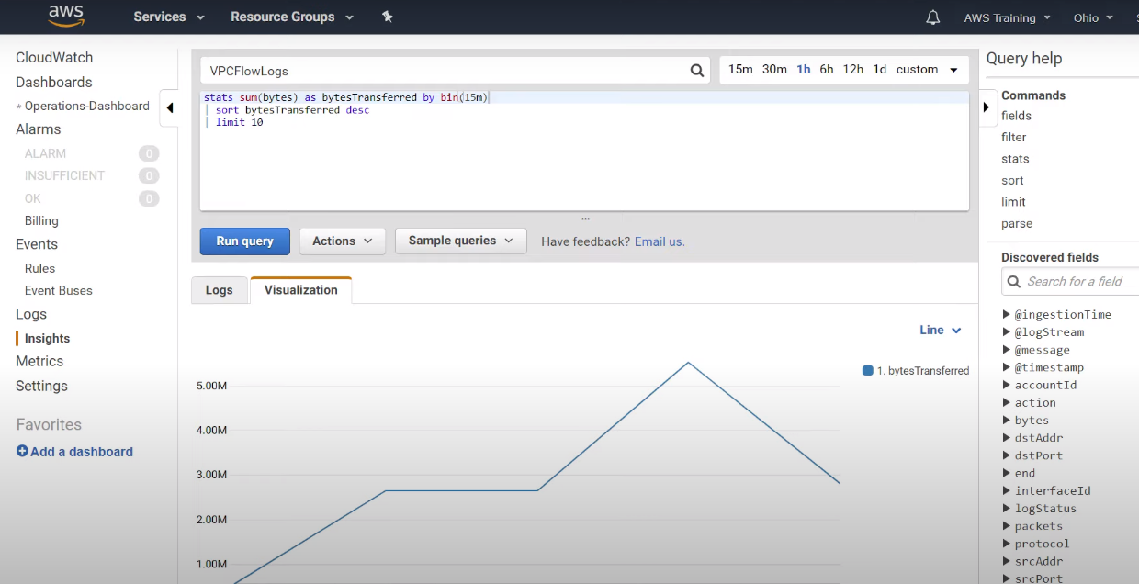The height and width of the screenshot is (584, 1139).
Task: Switch time range to 15m
Action: click(x=740, y=69)
